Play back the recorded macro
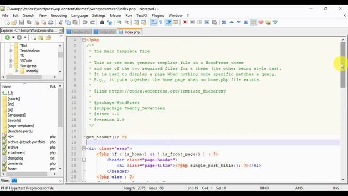The width and height of the screenshot is (348, 196). (200, 22)
